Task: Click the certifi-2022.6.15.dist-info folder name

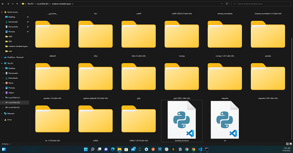Action: click(x=181, y=14)
